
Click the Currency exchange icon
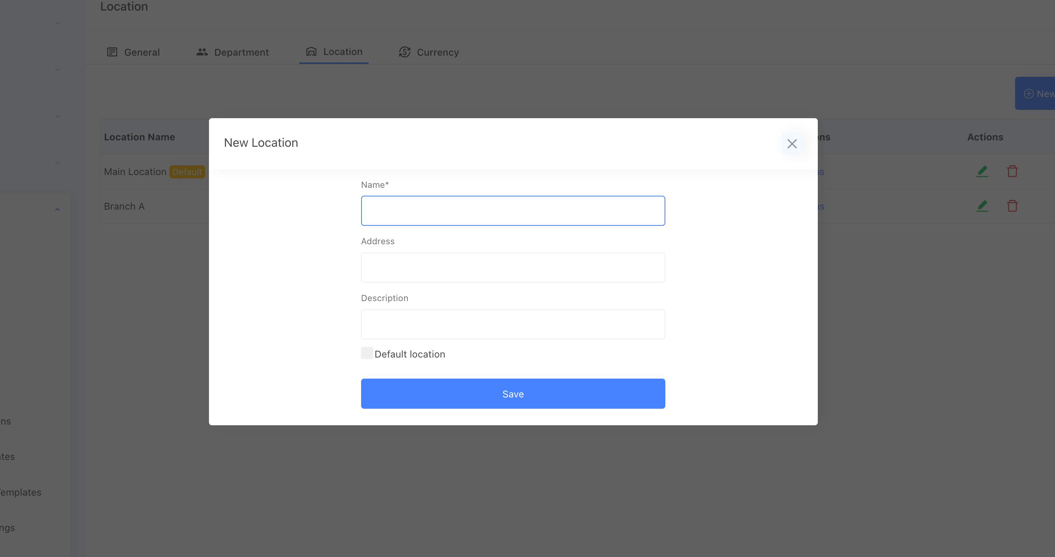pos(405,52)
